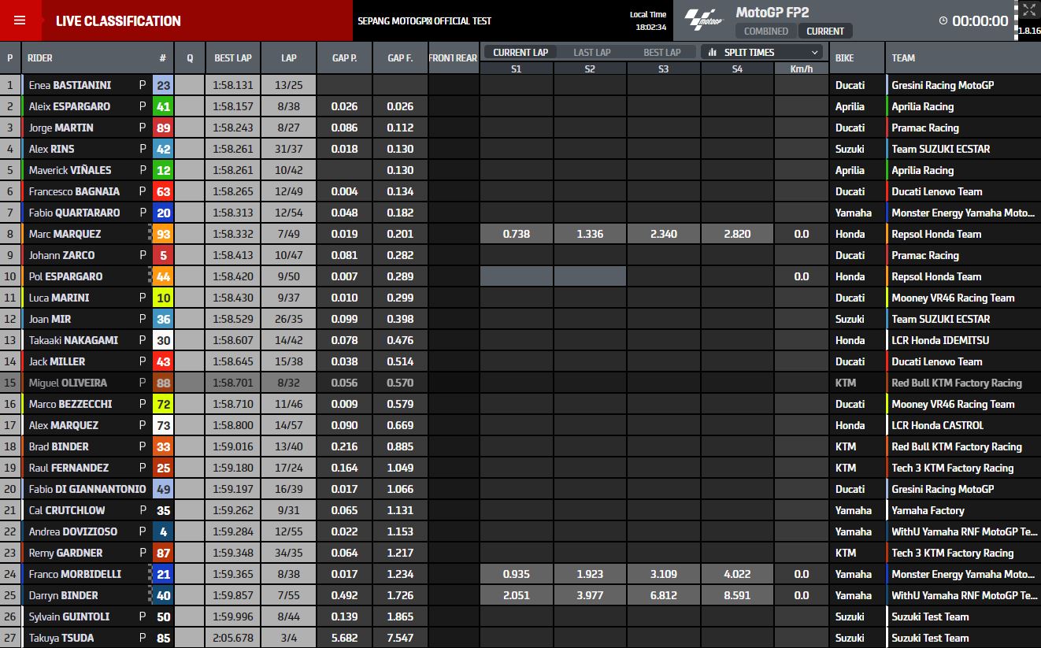Open the hamburger menu
The image size is (1041, 648).
click(20, 20)
